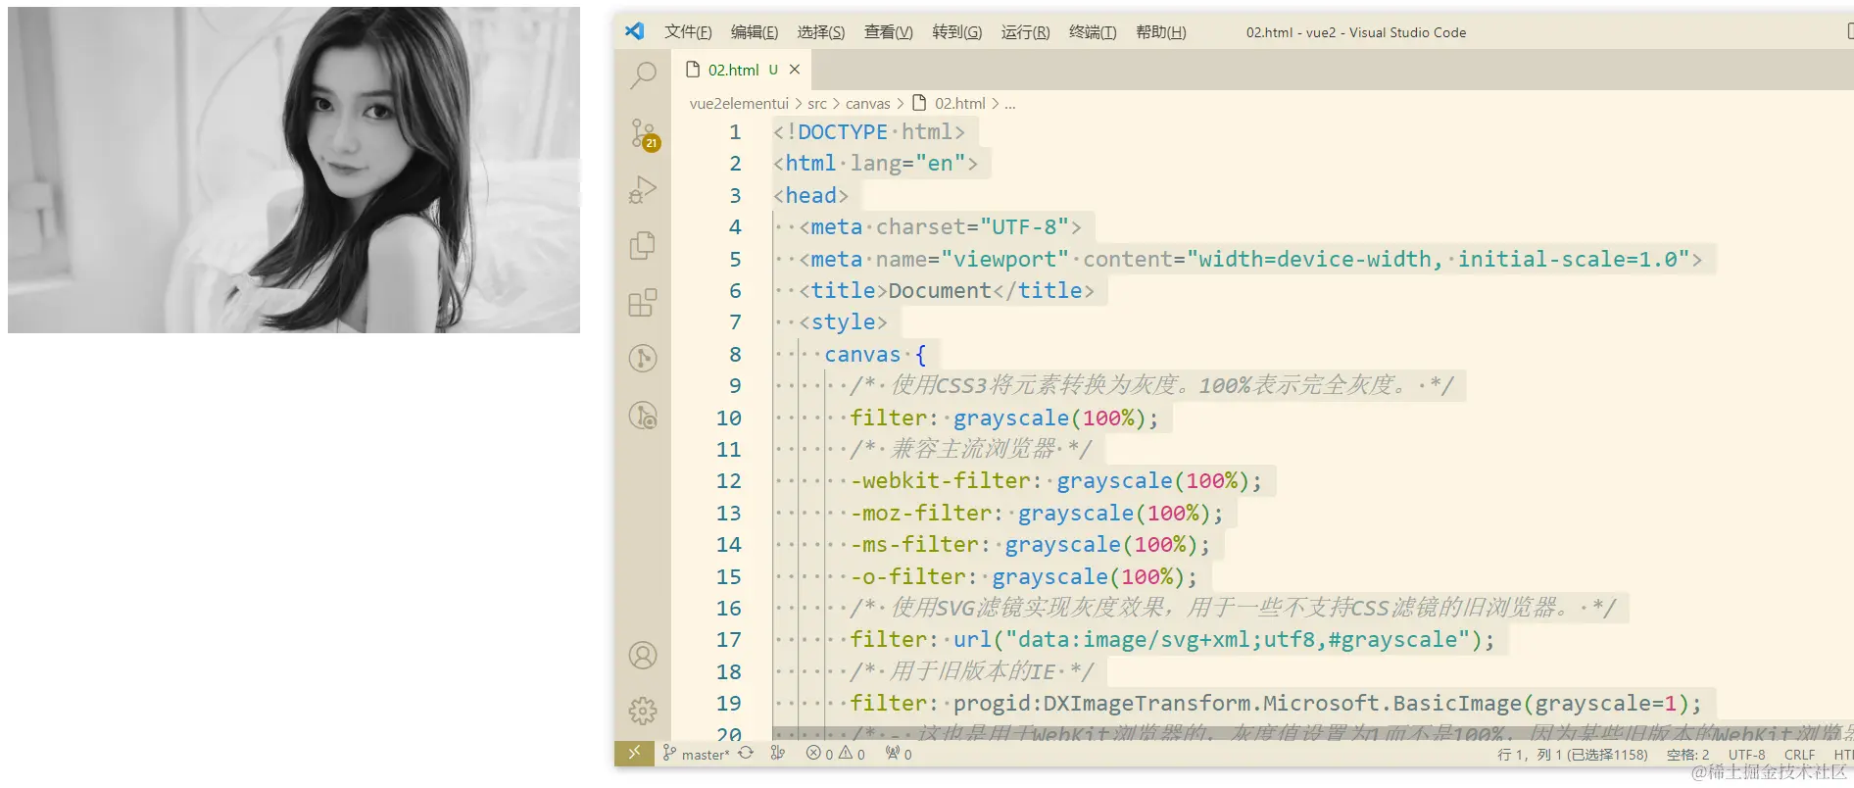The height and width of the screenshot is (788, 1854).
Task: Click the breadcrumb ellipsis symbol item
Action: [x=1010, y=103]
